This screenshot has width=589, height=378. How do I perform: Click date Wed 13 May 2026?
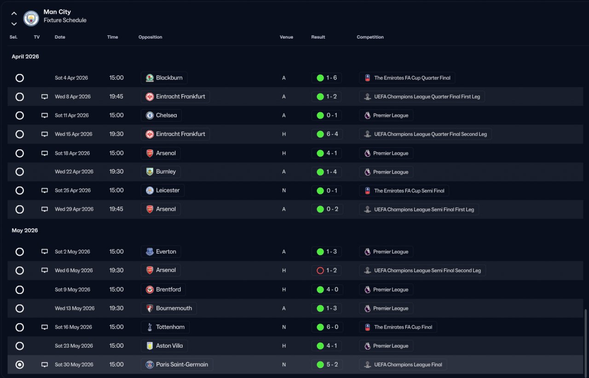(x=75, y=308)
